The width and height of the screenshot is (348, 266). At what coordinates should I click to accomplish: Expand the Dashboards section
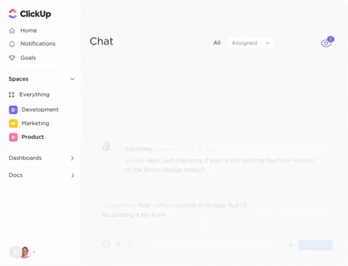[41, 158]
